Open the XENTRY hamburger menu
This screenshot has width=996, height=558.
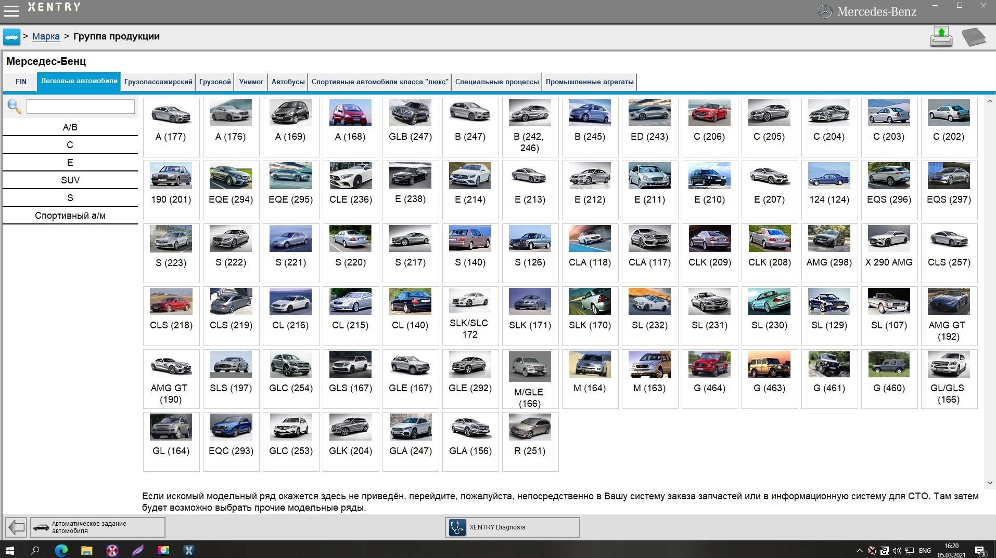[x=11, y=10]
